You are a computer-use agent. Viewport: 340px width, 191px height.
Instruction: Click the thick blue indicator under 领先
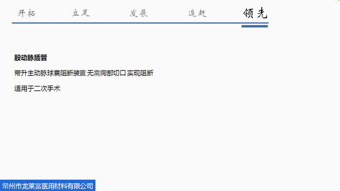[x=255, y=26]
